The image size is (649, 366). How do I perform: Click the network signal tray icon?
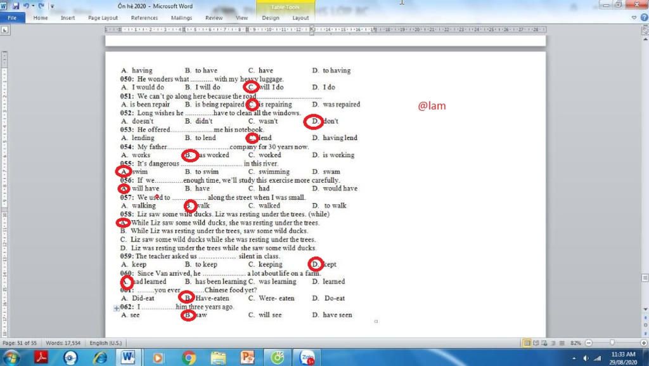tap(597, 358)
